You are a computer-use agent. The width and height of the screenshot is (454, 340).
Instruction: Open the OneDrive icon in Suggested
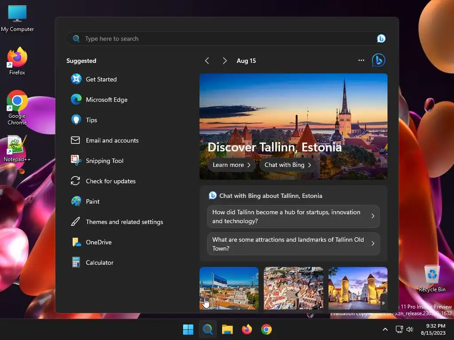coord(76,242)
